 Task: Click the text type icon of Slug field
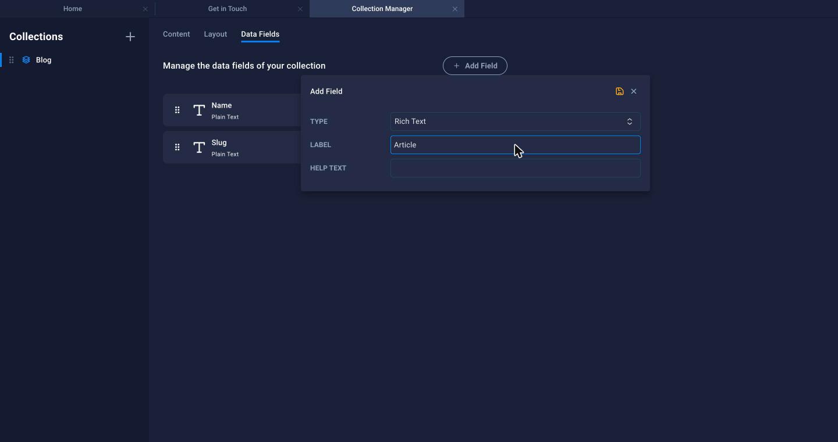[199, 147]
